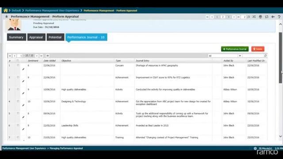Screen dimensions: 283x159
Task: Select the Performance Journal - 10 tab
Action: point(86,37)
